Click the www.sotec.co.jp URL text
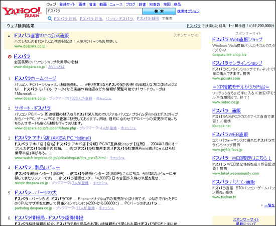 [x=226, y=102]
